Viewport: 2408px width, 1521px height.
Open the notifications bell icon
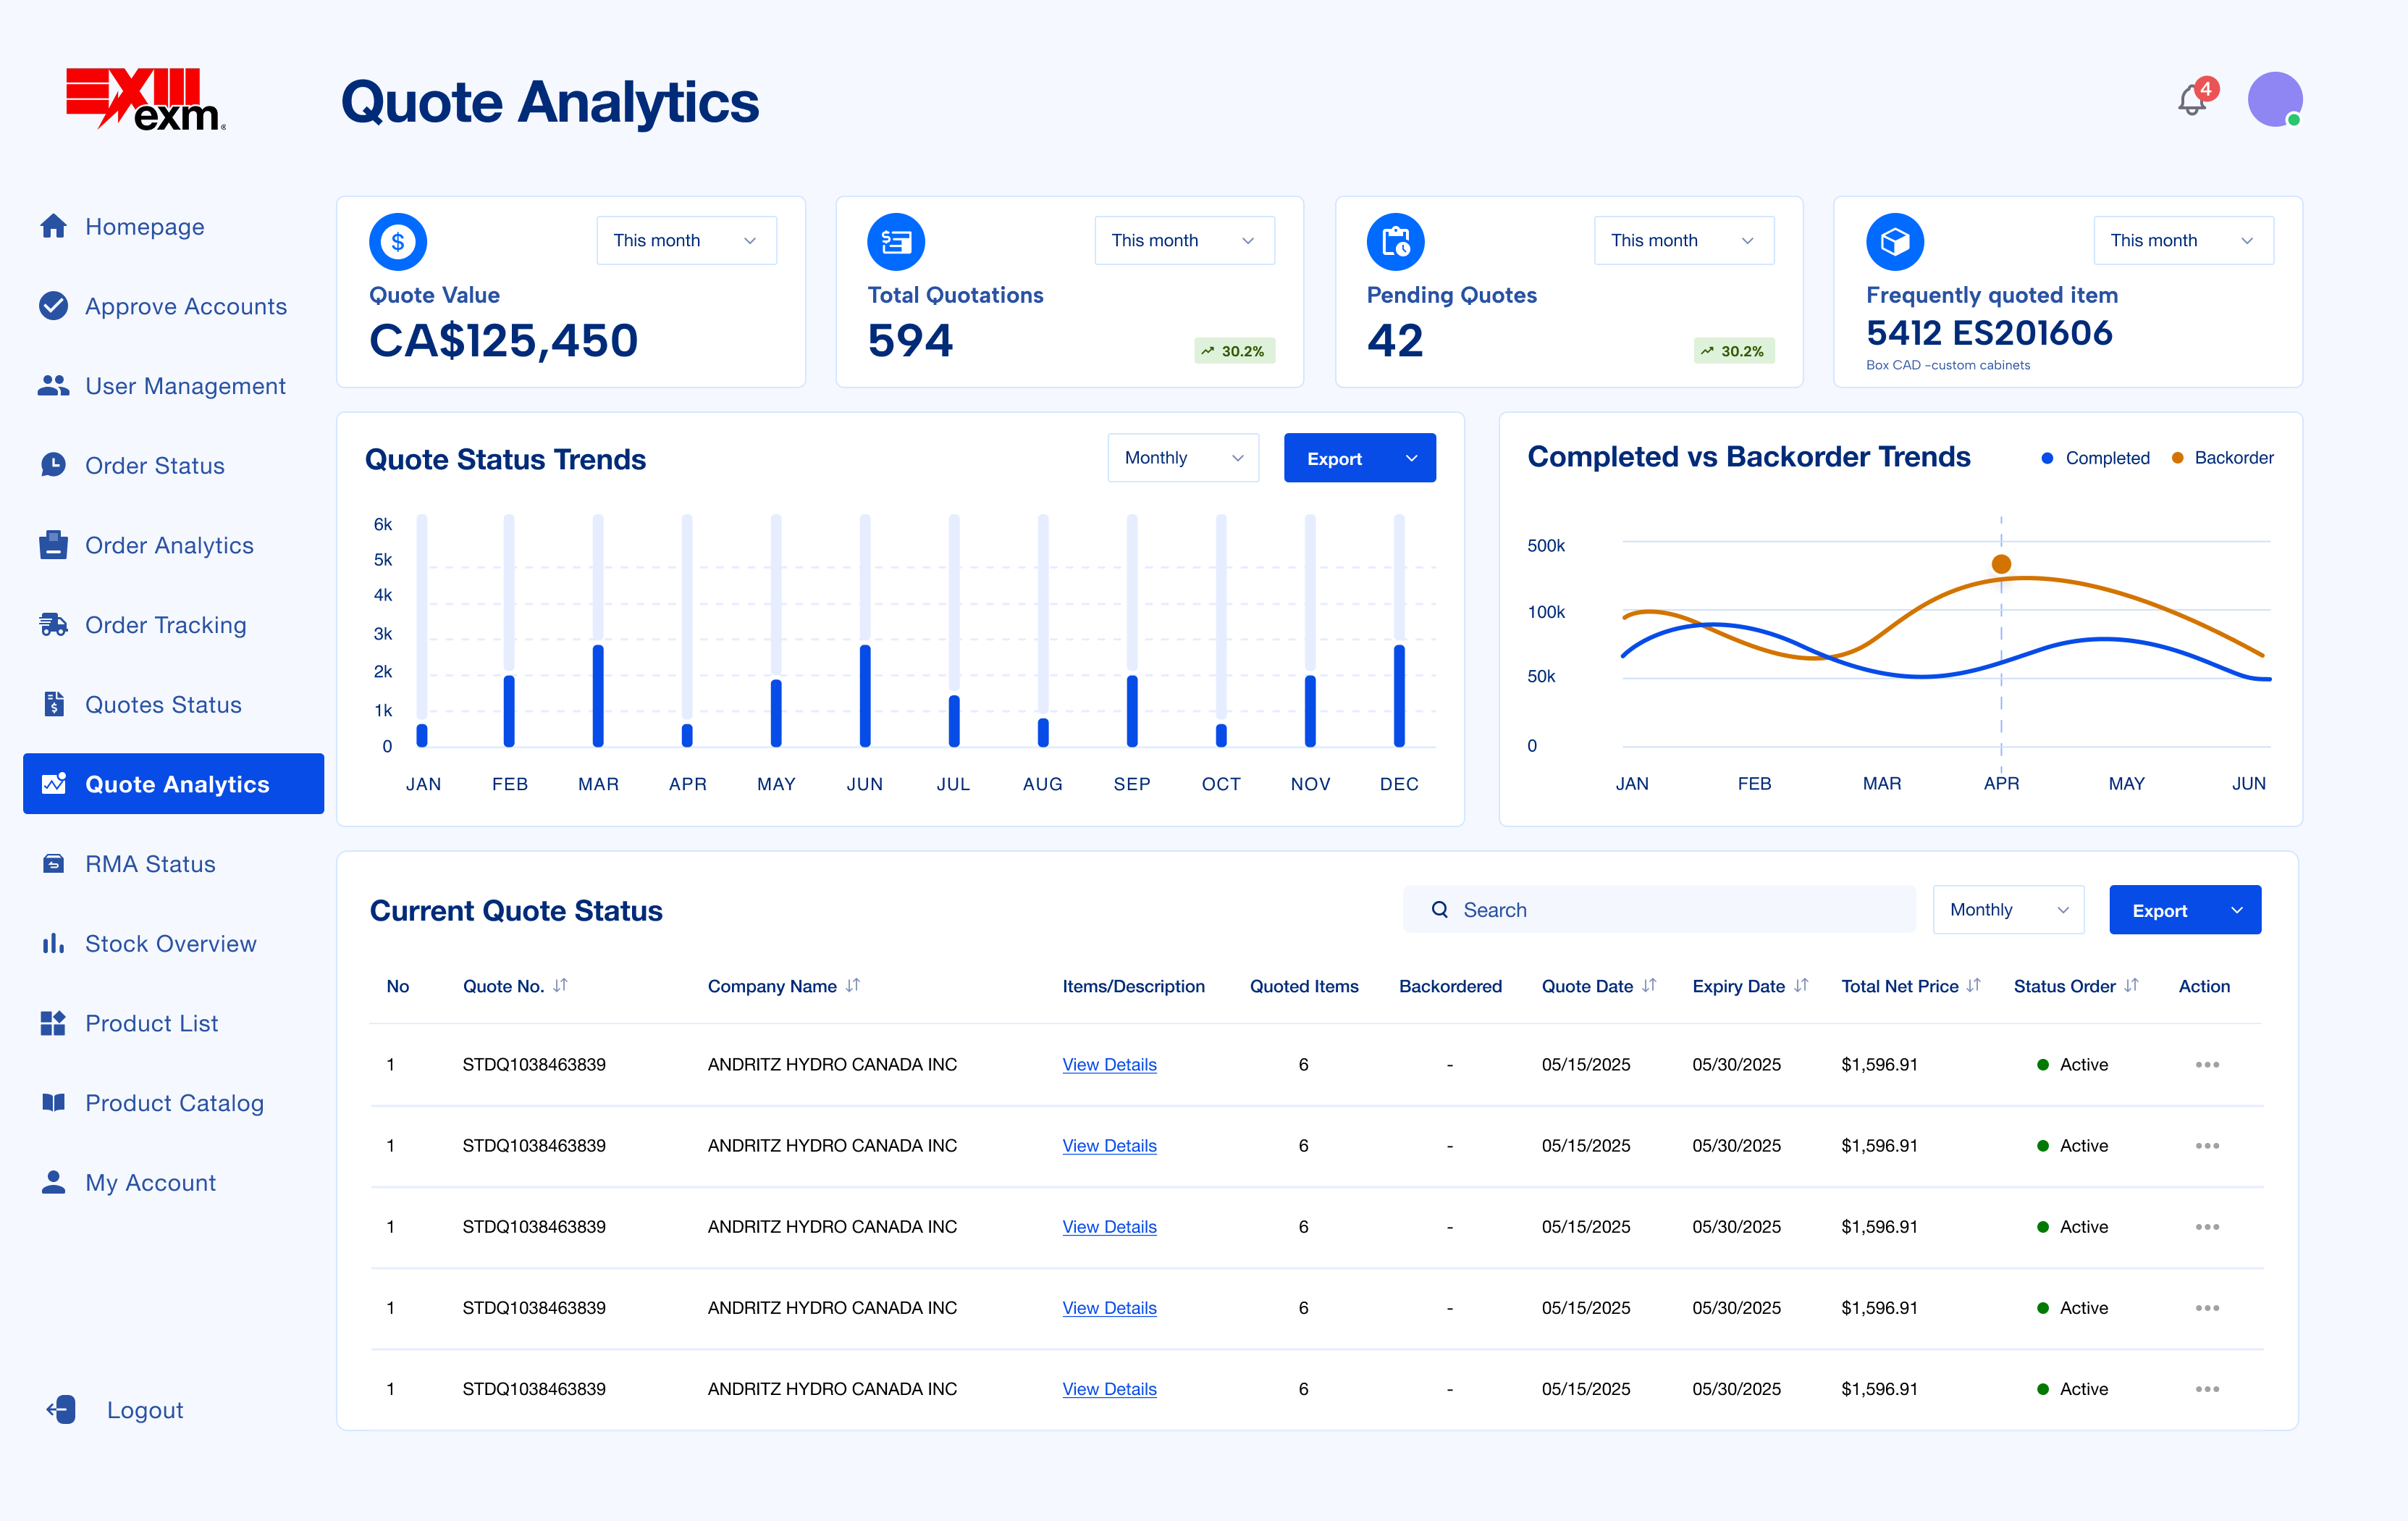tap(2192, 101)
